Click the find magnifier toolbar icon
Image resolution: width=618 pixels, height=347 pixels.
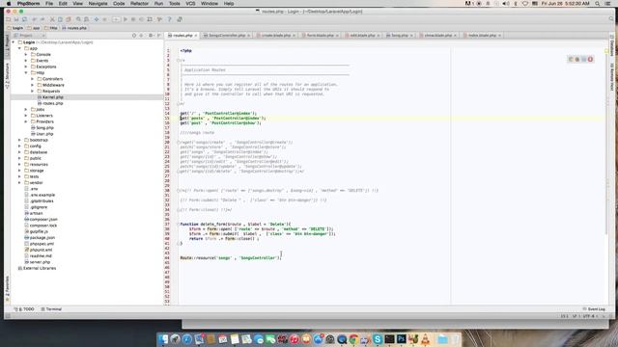78,19
